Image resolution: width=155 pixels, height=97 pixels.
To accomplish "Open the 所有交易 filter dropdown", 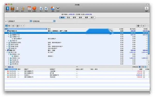I will tap(44, 21).
